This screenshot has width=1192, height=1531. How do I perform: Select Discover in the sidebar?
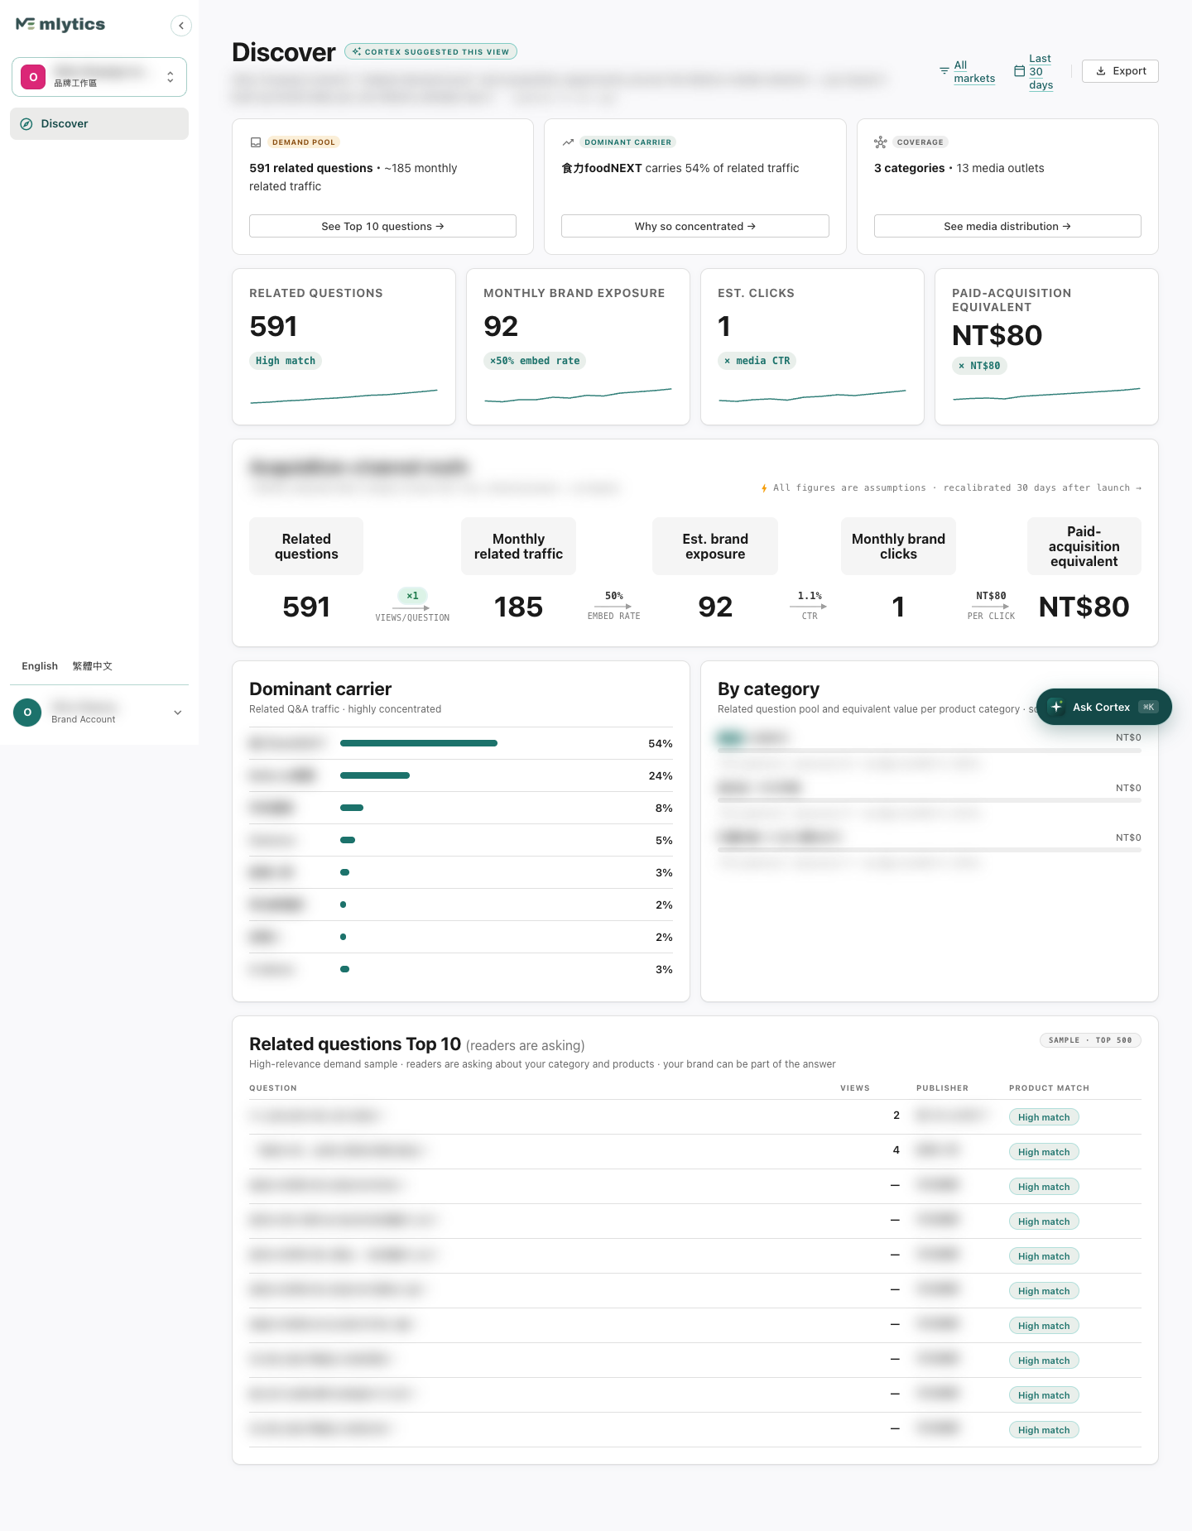tap(99, 123)
